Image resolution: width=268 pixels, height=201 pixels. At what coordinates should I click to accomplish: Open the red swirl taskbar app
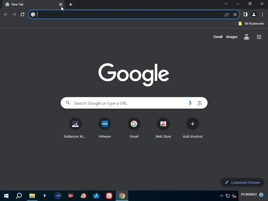[83, 196]
